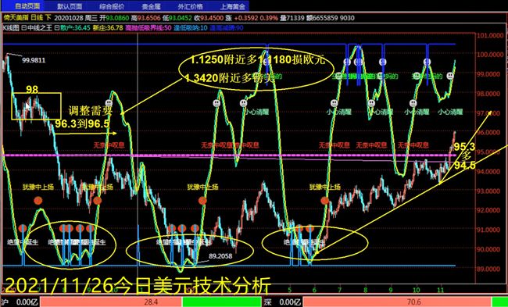Click the 新庄:36.78 indicator value
The width and height of the screenshot is (508, 307).
click(108, 28)
